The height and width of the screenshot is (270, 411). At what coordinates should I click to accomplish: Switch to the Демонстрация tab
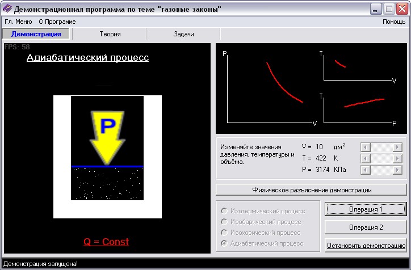[36, 34]
